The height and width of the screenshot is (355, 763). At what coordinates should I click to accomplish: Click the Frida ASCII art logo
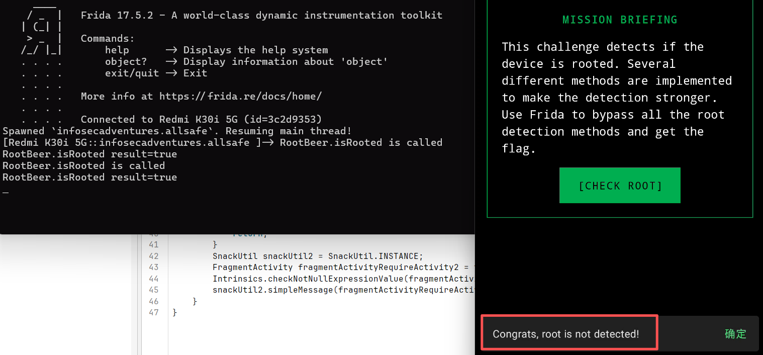tap(42, 33)
